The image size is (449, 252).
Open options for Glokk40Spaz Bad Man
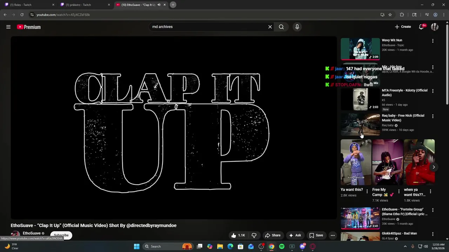pyautogui.click(x=433, y=234)
